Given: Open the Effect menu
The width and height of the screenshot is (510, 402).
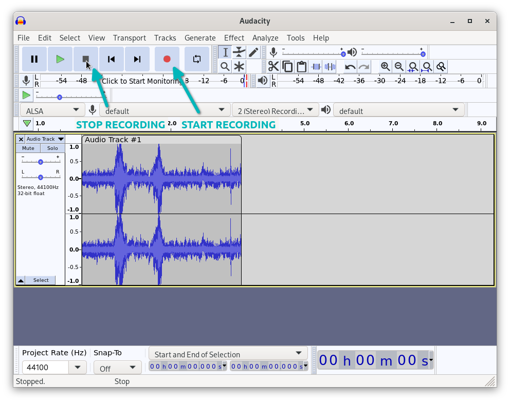Looking at the screenshot, I should click(x=234, y=37).
